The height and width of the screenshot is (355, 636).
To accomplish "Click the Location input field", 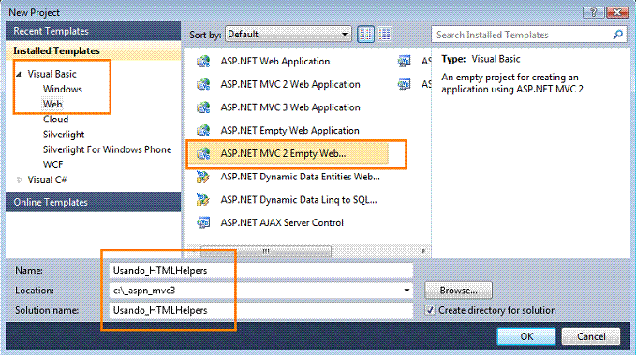I will pos(260,291).
